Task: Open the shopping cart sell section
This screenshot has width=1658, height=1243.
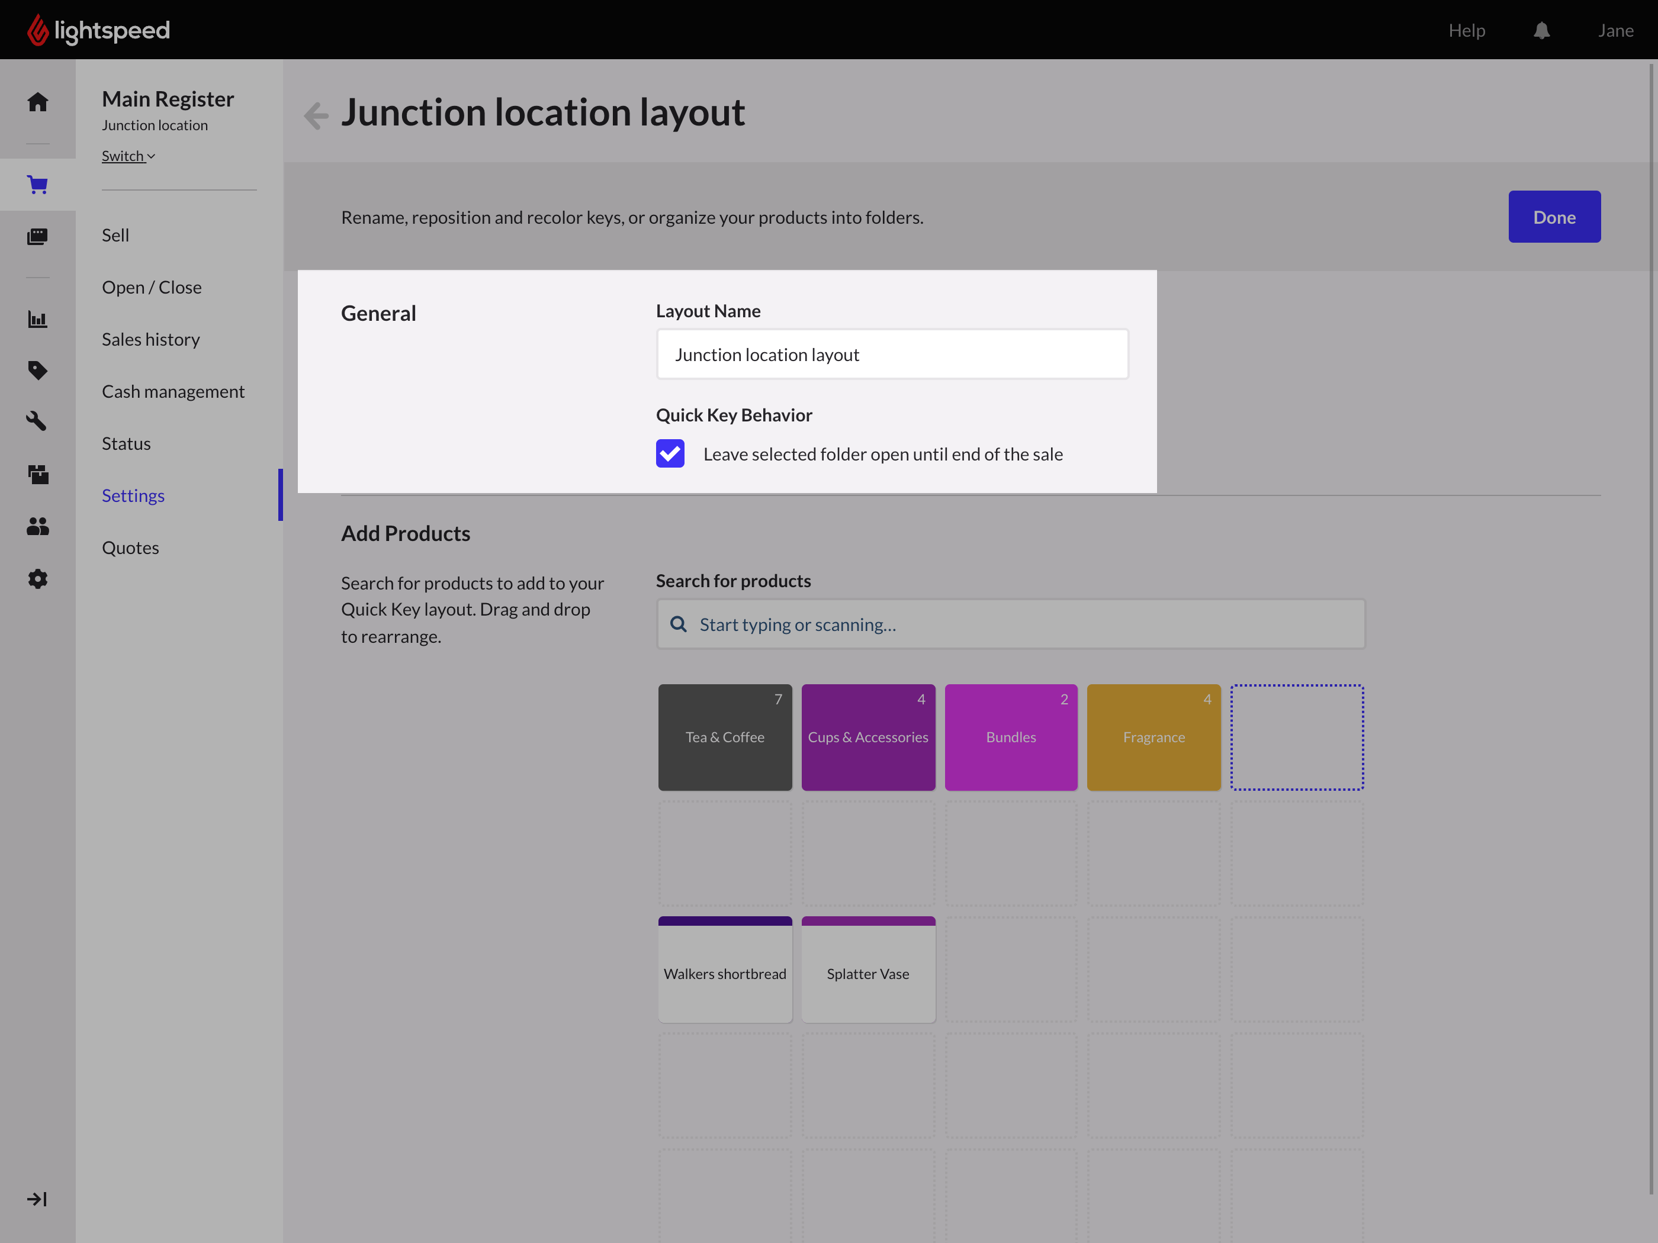Action: pos(37,184)
